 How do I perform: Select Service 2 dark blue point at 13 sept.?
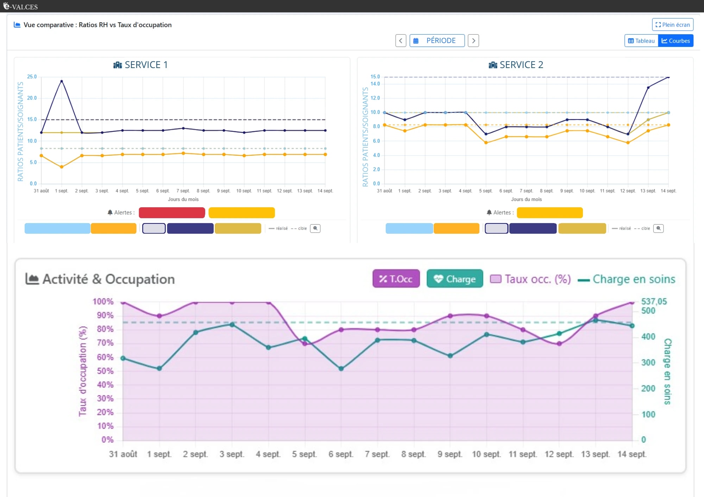(648, 88)
